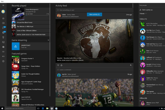Open Ground Zeroes achievement image
The height and width of the screenshot is (110, 165).
(94, 41)
